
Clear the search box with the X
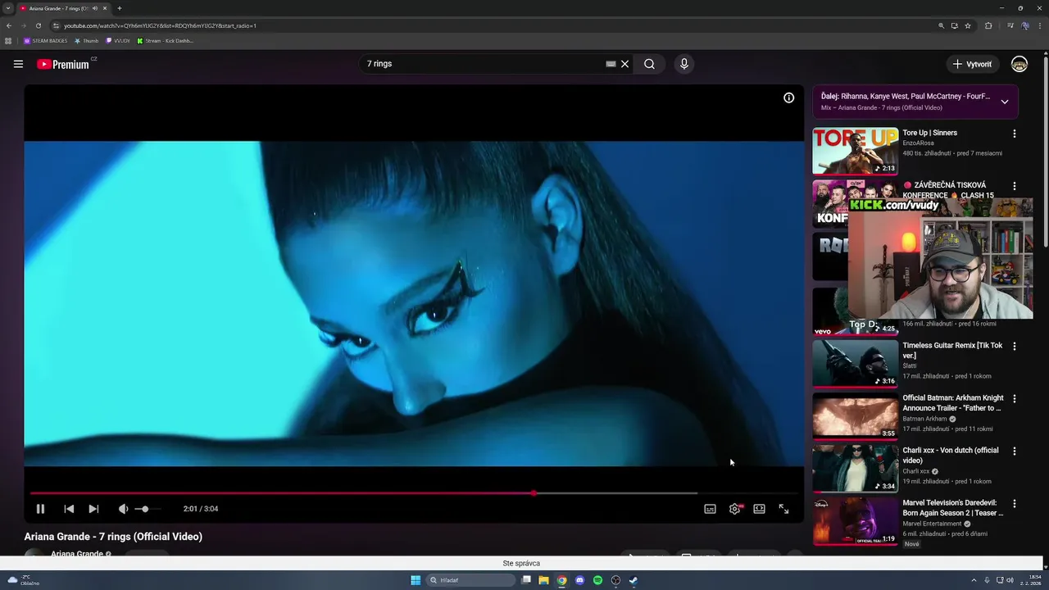[624, 64]
